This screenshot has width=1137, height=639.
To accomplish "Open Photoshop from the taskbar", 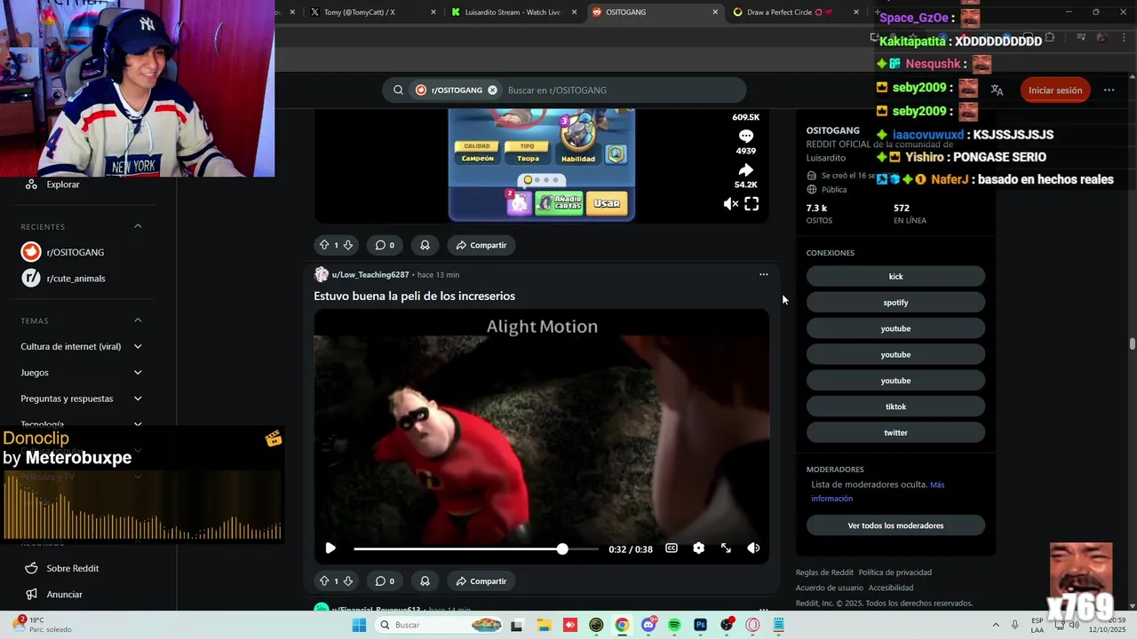I will 700,625.
